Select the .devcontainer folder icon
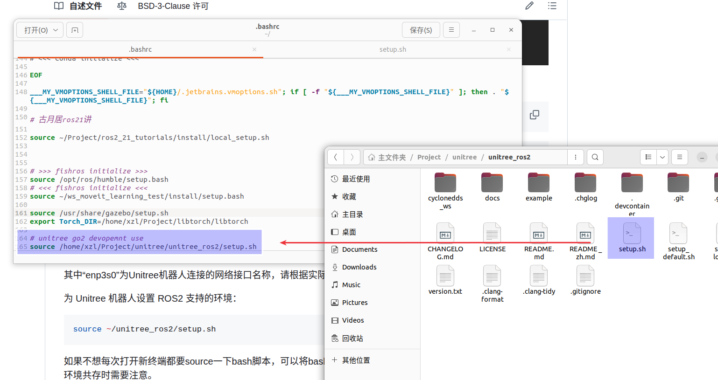The height and width of the screenshot is (380, 718). point(632,183)
